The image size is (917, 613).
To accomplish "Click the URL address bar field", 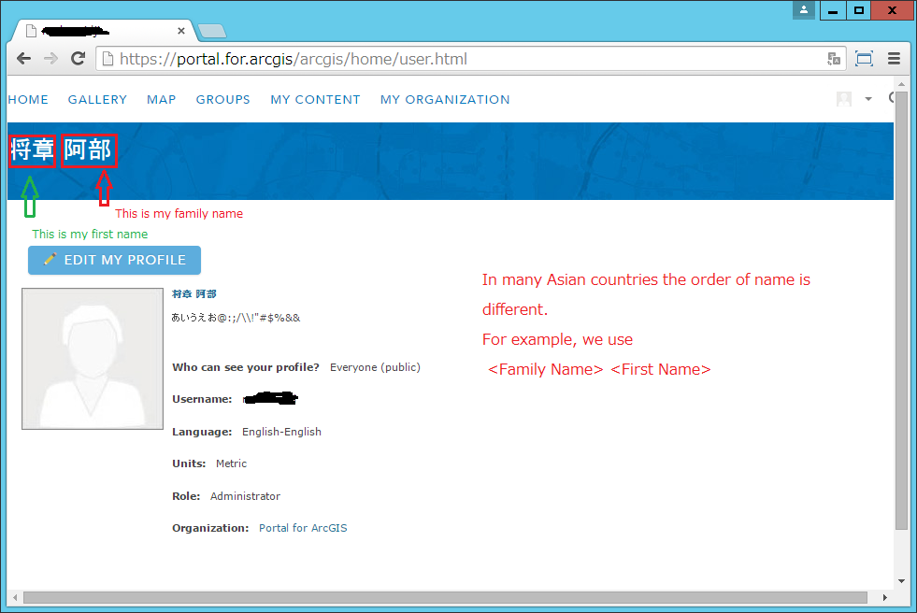I will tap(471, 59).
